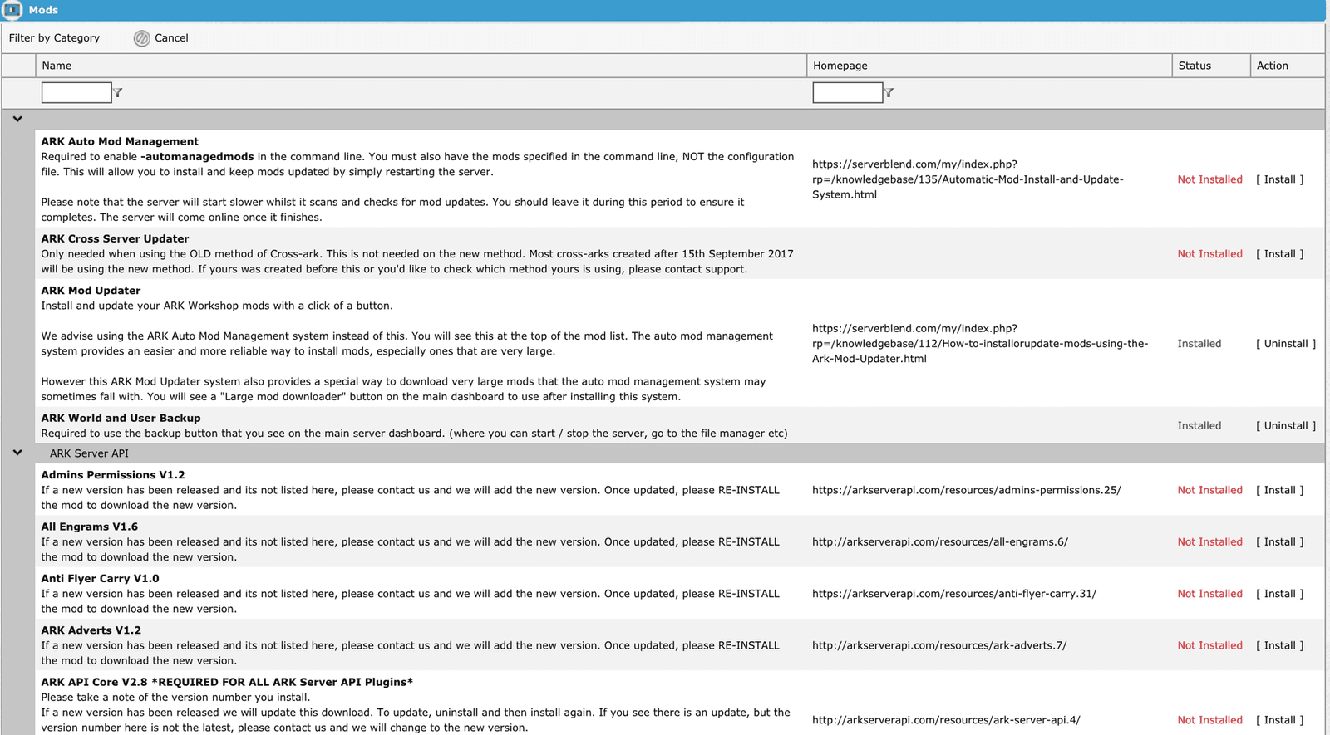Viewport: 1330px width, 735px height.
Task: Click Not Installed status for Admins Permissions
Action: coord(1209,491)
